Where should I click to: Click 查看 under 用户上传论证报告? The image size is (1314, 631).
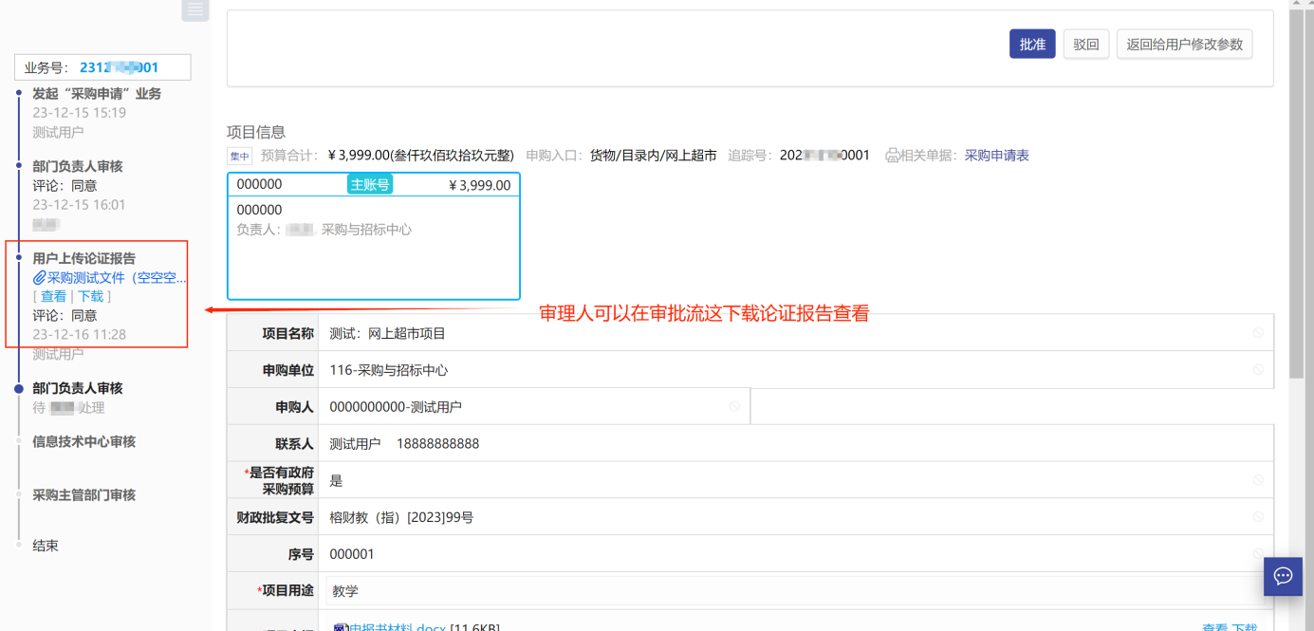pos(53,297)
